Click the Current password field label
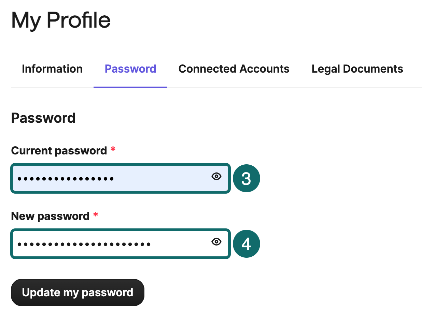Viewport: 422px width, 315px height. [59, 151]
